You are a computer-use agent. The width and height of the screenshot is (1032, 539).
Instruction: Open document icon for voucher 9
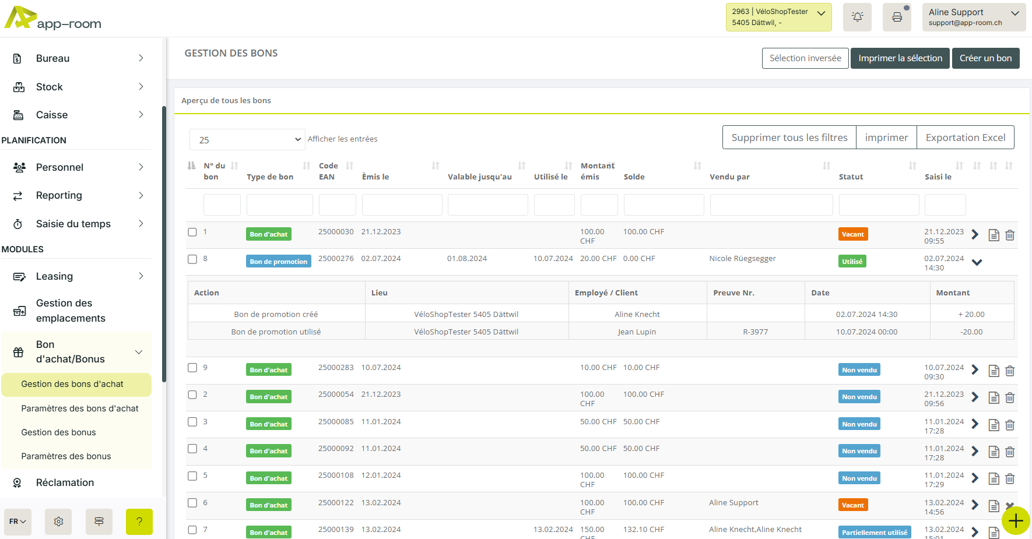click(994, 371)
